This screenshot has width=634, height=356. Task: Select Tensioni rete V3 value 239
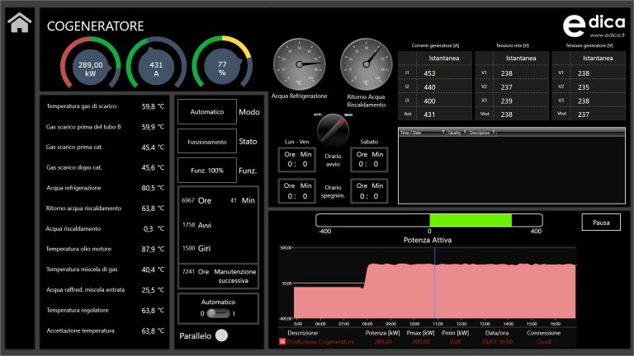tap(506, 101)
